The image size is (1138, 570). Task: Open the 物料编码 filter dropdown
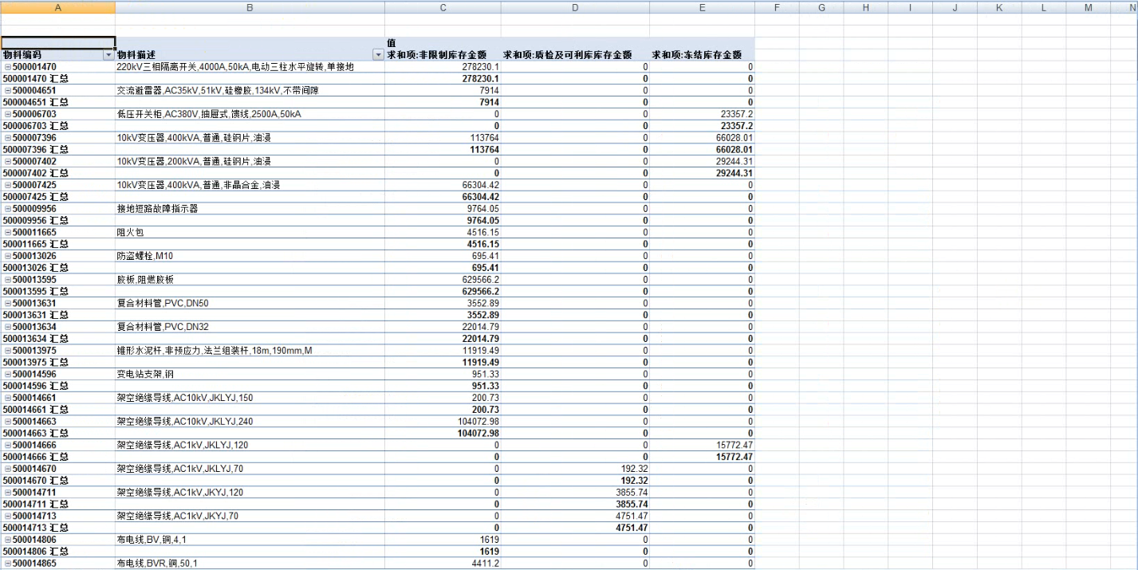108,55
